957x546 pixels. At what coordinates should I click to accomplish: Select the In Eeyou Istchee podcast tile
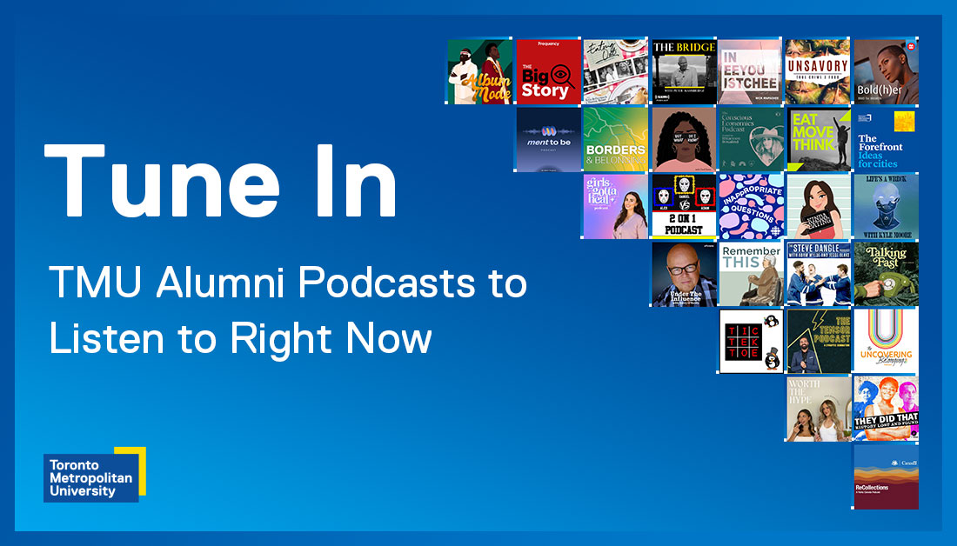[x=750, y=71]
